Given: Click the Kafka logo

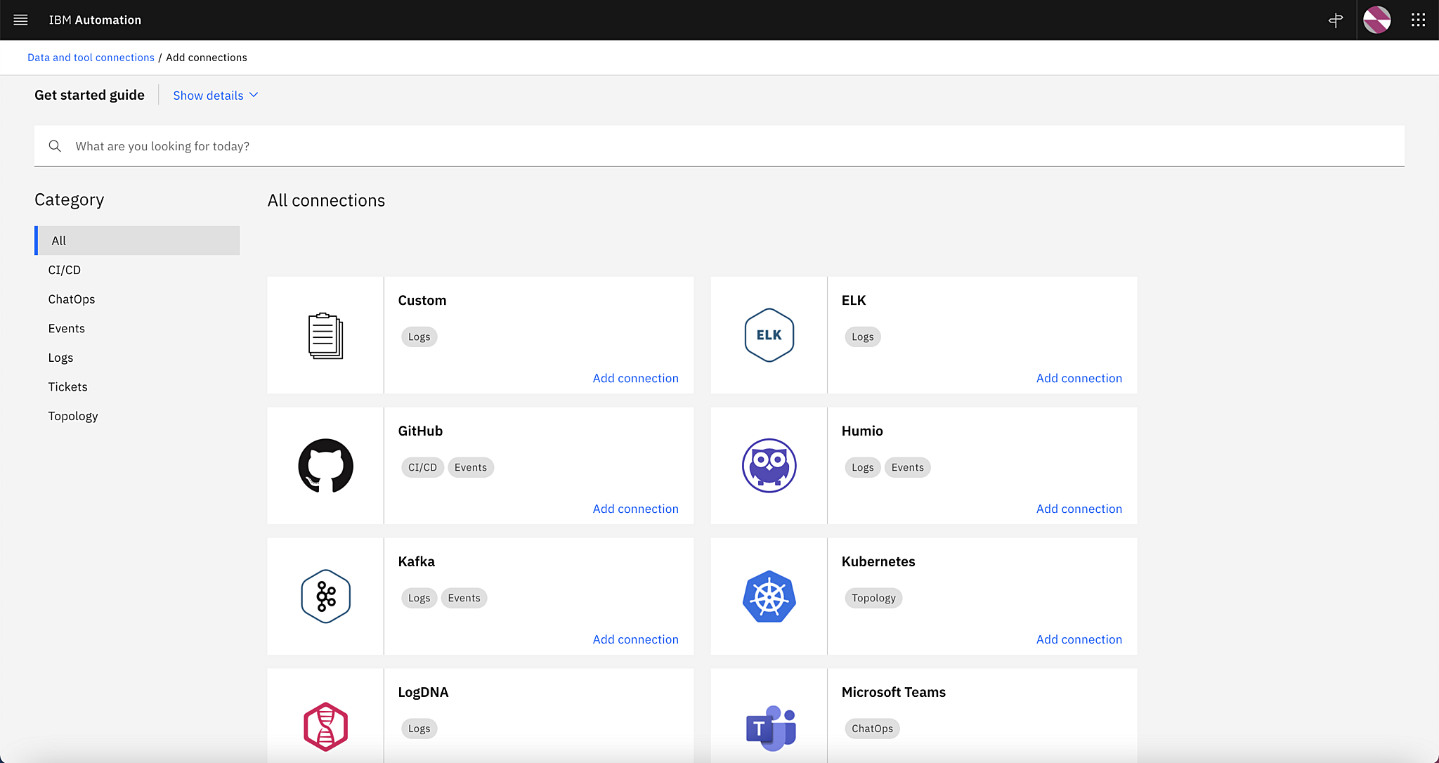Looking at the screenshot, I should point(325,596).
